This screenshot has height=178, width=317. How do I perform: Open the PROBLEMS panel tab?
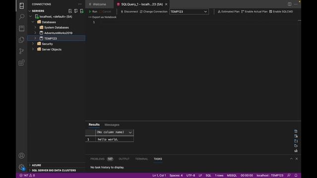point(102,159)
